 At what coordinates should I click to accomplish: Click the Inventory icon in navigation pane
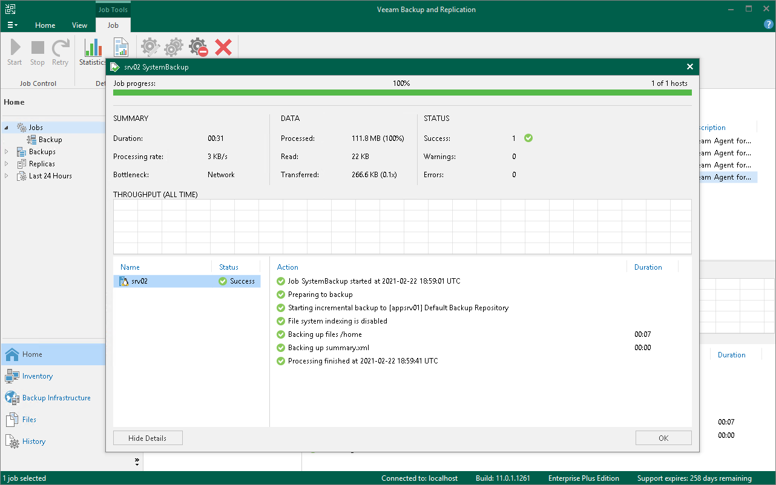(12, 376)
